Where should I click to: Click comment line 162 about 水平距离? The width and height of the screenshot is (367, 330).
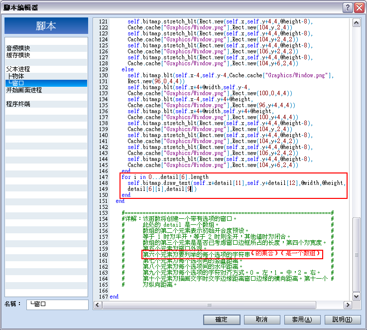pos(193,267)
